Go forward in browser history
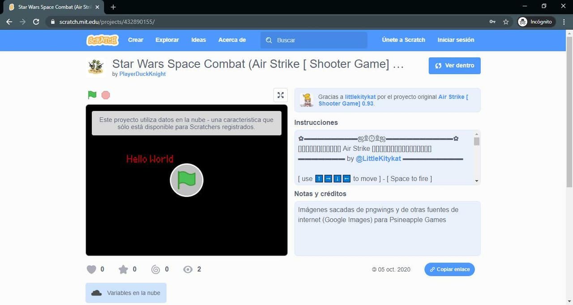 pyautogui.click(x=23, y=21)
